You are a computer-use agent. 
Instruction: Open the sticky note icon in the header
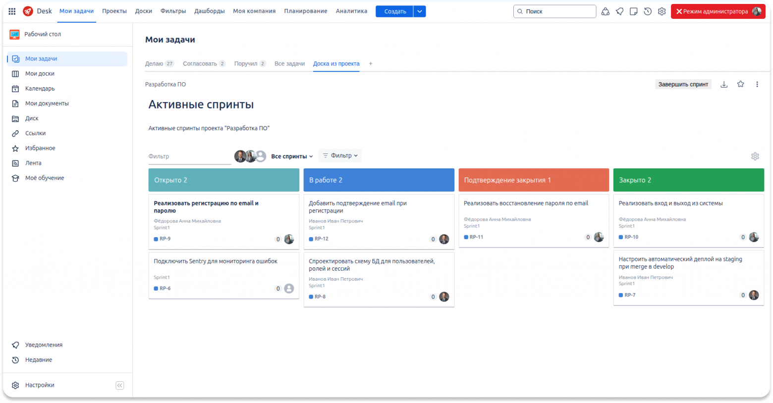point(633,11)
